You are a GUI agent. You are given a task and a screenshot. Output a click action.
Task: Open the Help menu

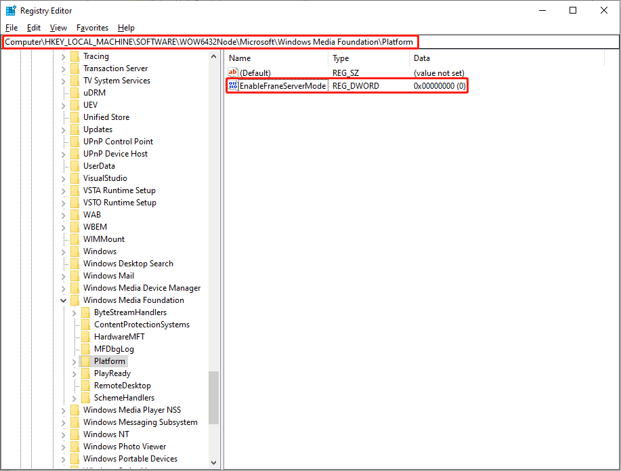point(126,28)
